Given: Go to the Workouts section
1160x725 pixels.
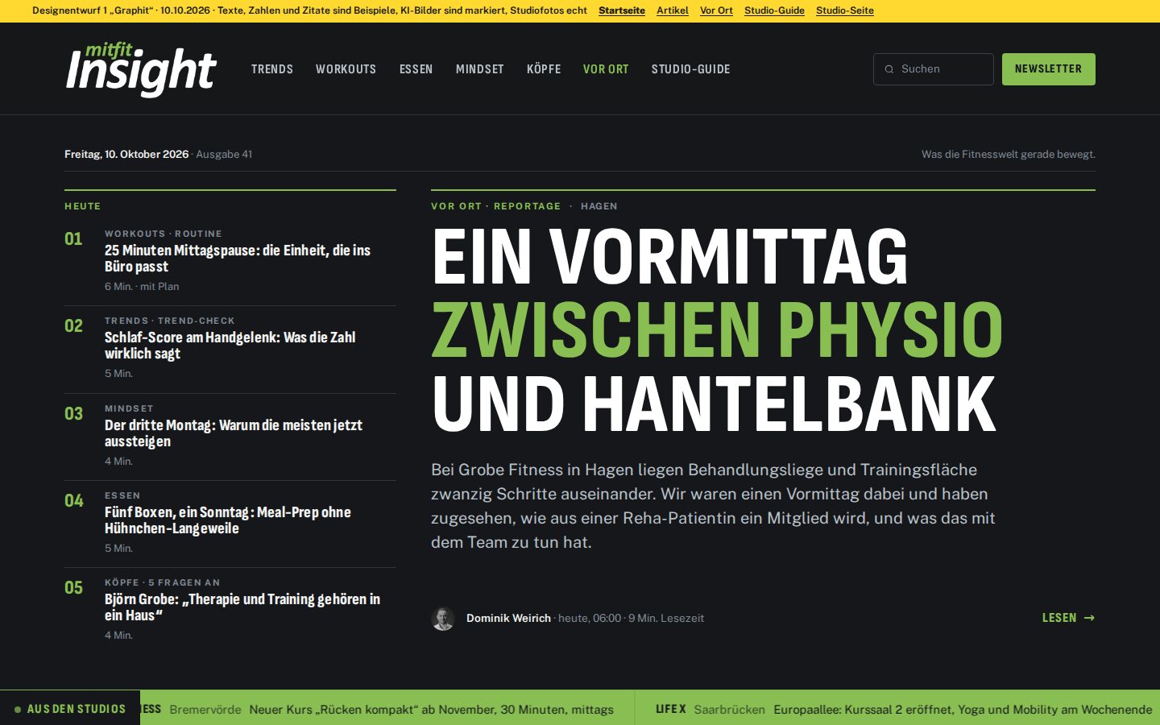Looking at the screenshot, I should click(346, 69).
